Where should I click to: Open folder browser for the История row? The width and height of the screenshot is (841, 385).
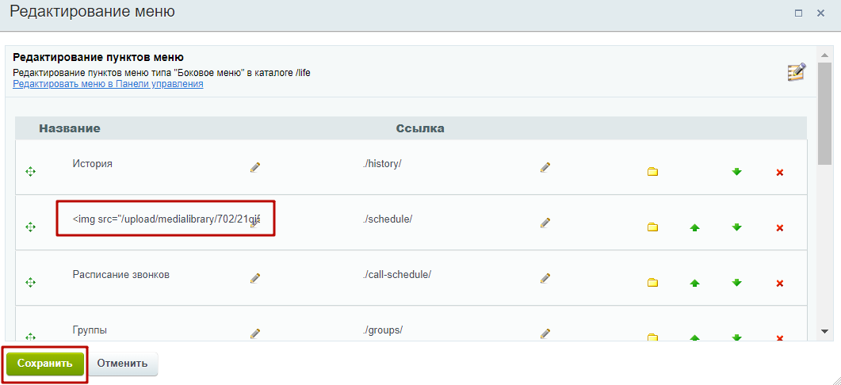pos(652,172)
